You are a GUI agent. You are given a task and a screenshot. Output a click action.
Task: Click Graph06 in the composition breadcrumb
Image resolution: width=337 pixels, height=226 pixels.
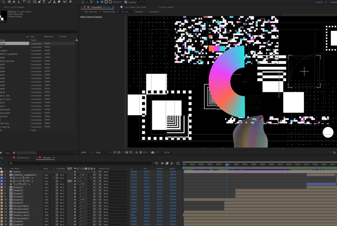coord(139,11)
